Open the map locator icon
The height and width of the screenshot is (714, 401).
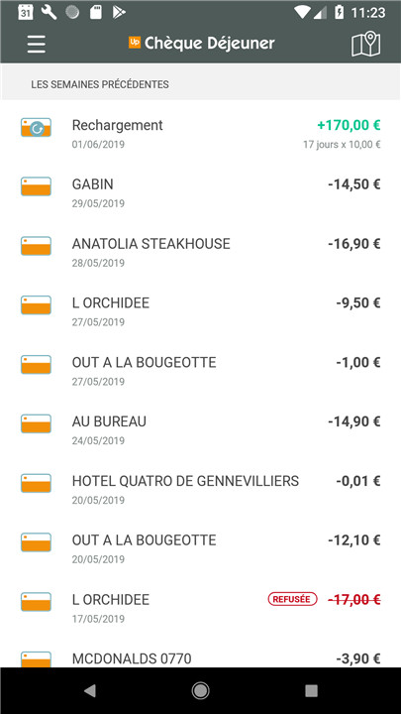click(365, 44)
